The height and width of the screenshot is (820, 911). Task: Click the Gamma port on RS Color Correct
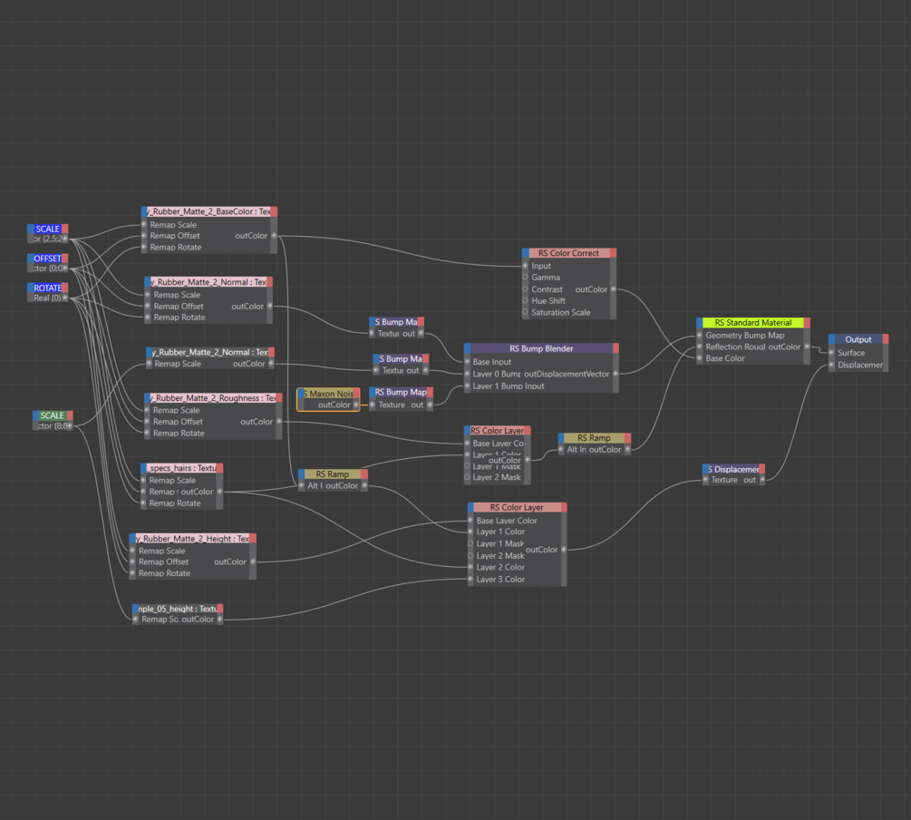(525, 278)
